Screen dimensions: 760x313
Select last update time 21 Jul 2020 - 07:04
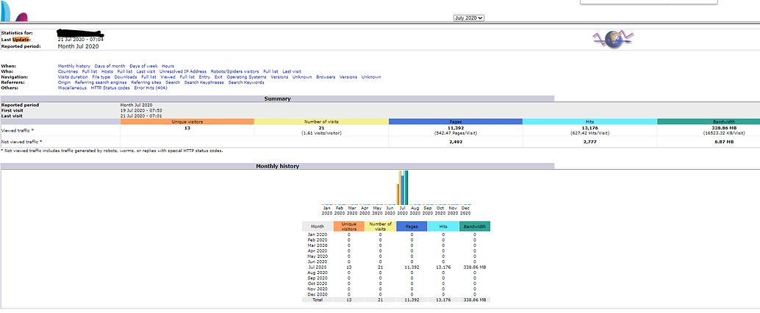pyautogui.click(x=80, y=39)
